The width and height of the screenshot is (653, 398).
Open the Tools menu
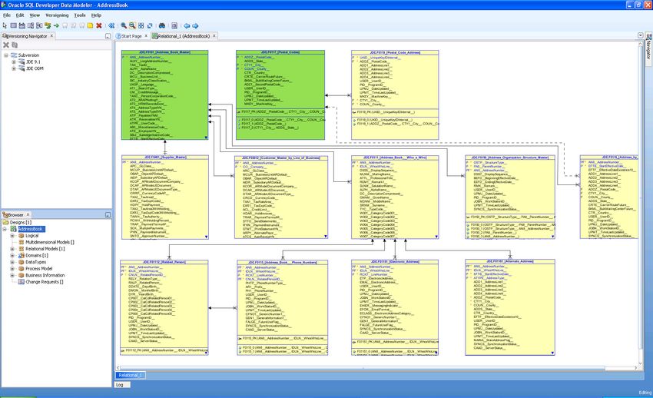pyautogui.click(x=80, y=15)
